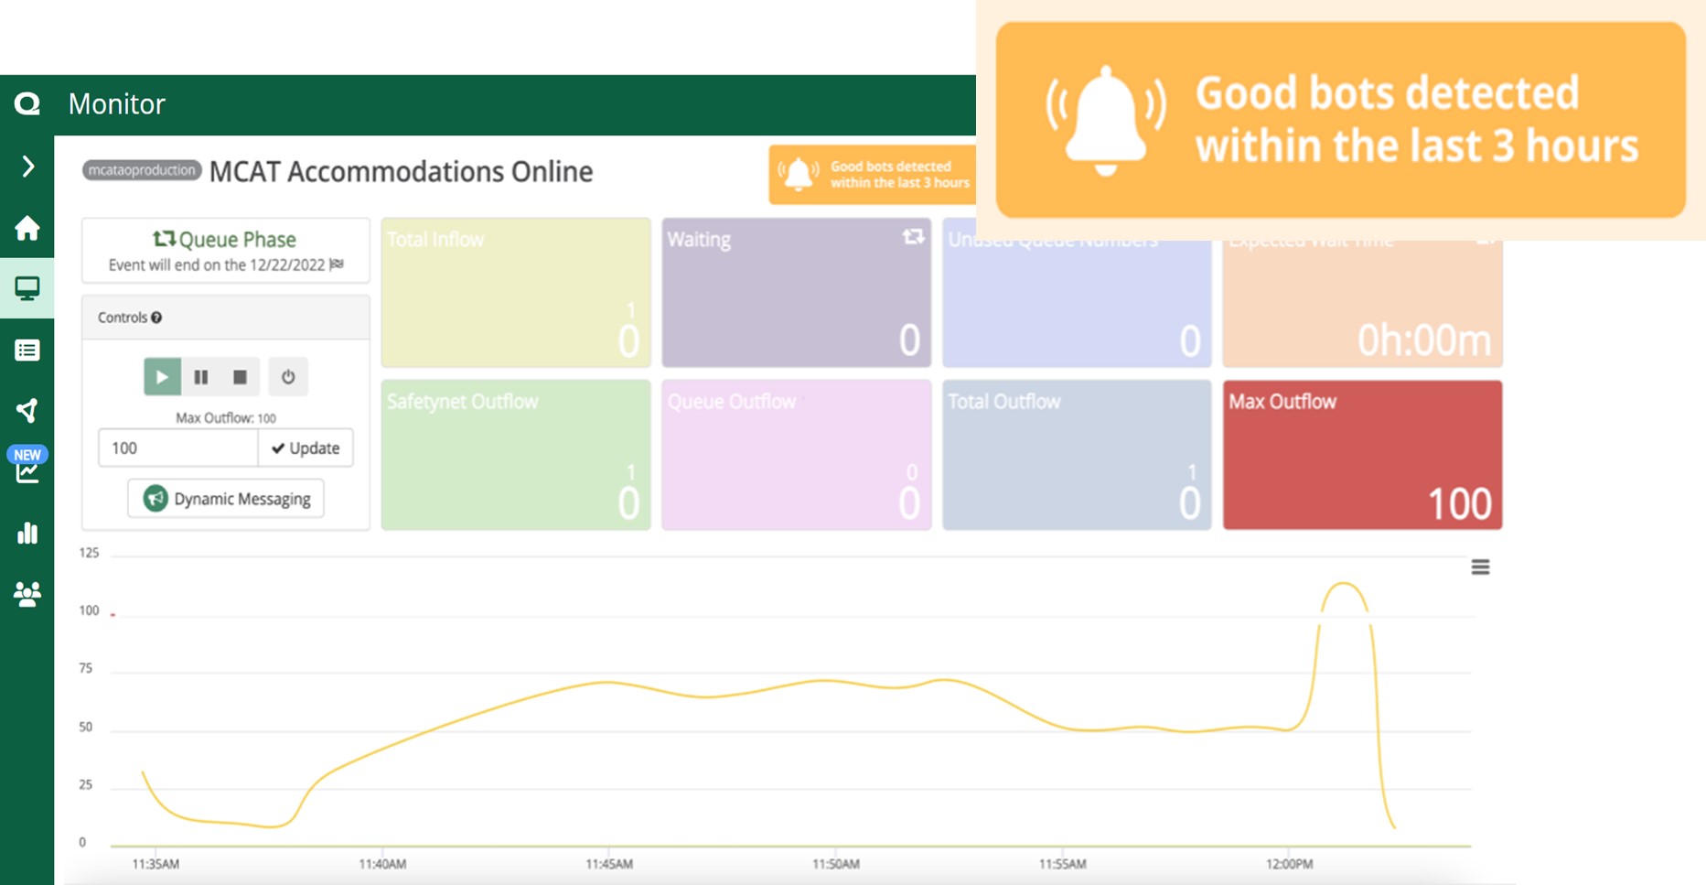Click the Dynamic Messaging megaphone icon
This screenshot has height=885, width=1706.
(156, 498)
